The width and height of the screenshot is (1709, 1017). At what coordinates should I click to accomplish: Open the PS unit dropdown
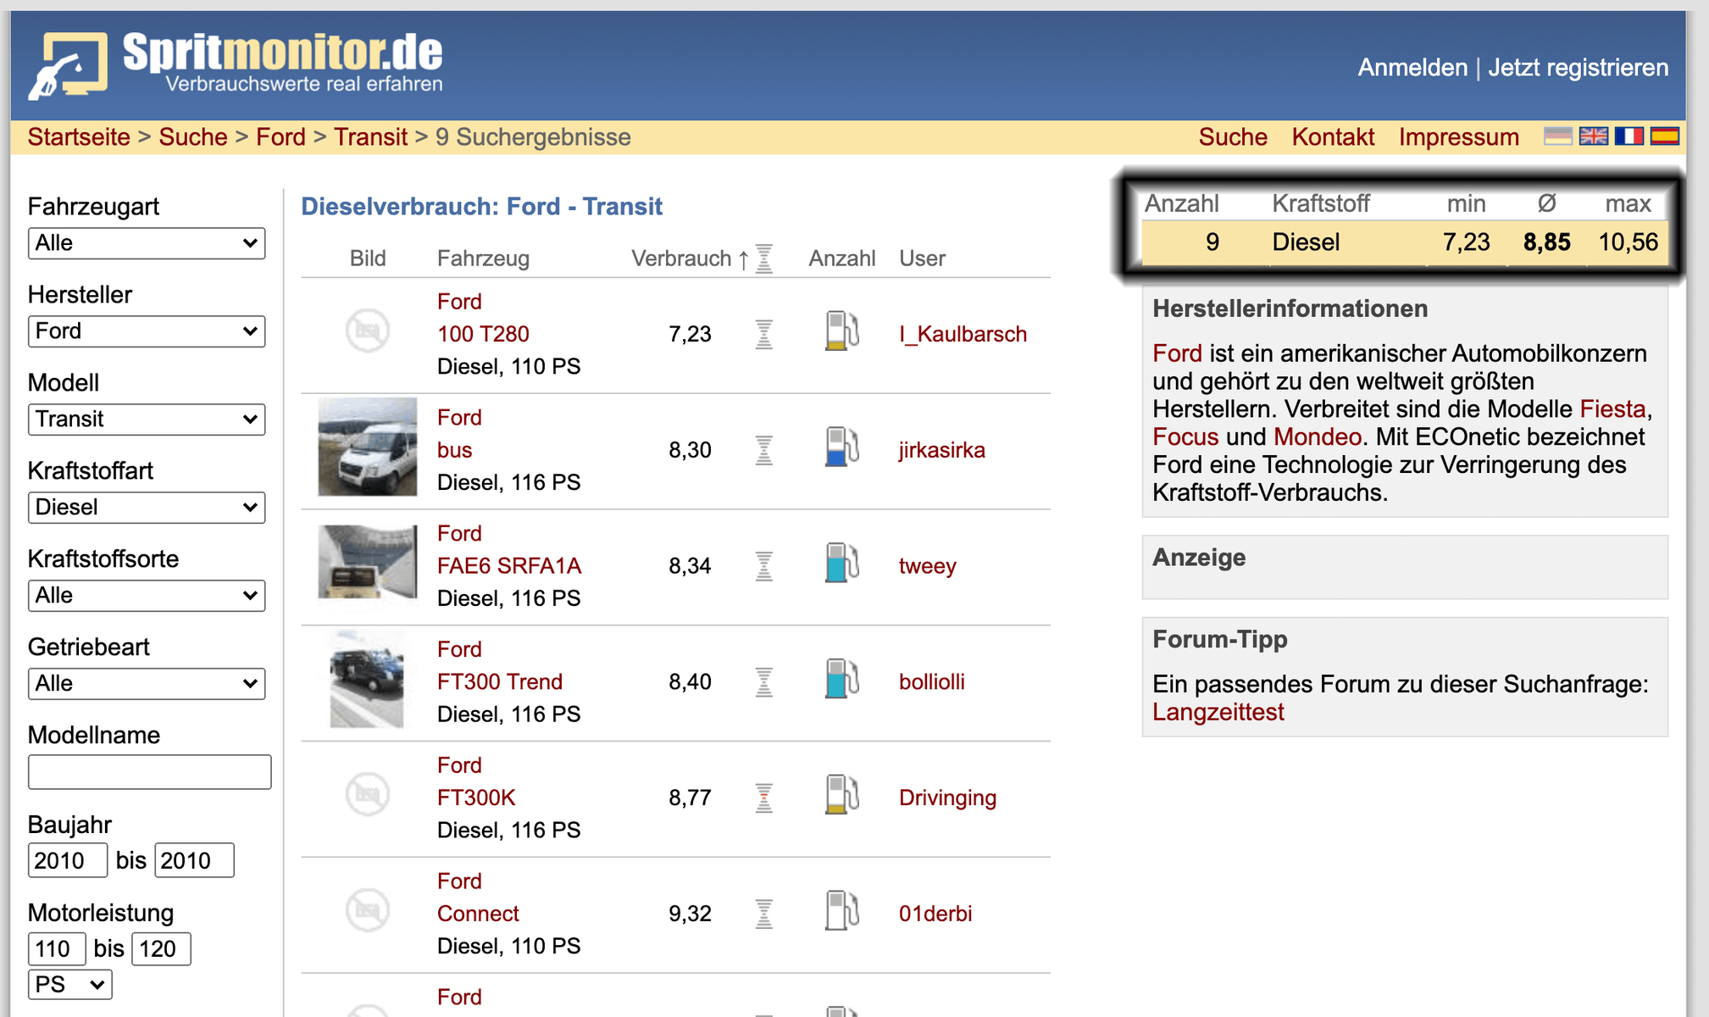pos(69,985)
